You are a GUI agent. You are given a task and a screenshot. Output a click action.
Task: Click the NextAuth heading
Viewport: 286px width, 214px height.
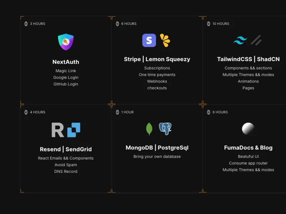(66, 62)
